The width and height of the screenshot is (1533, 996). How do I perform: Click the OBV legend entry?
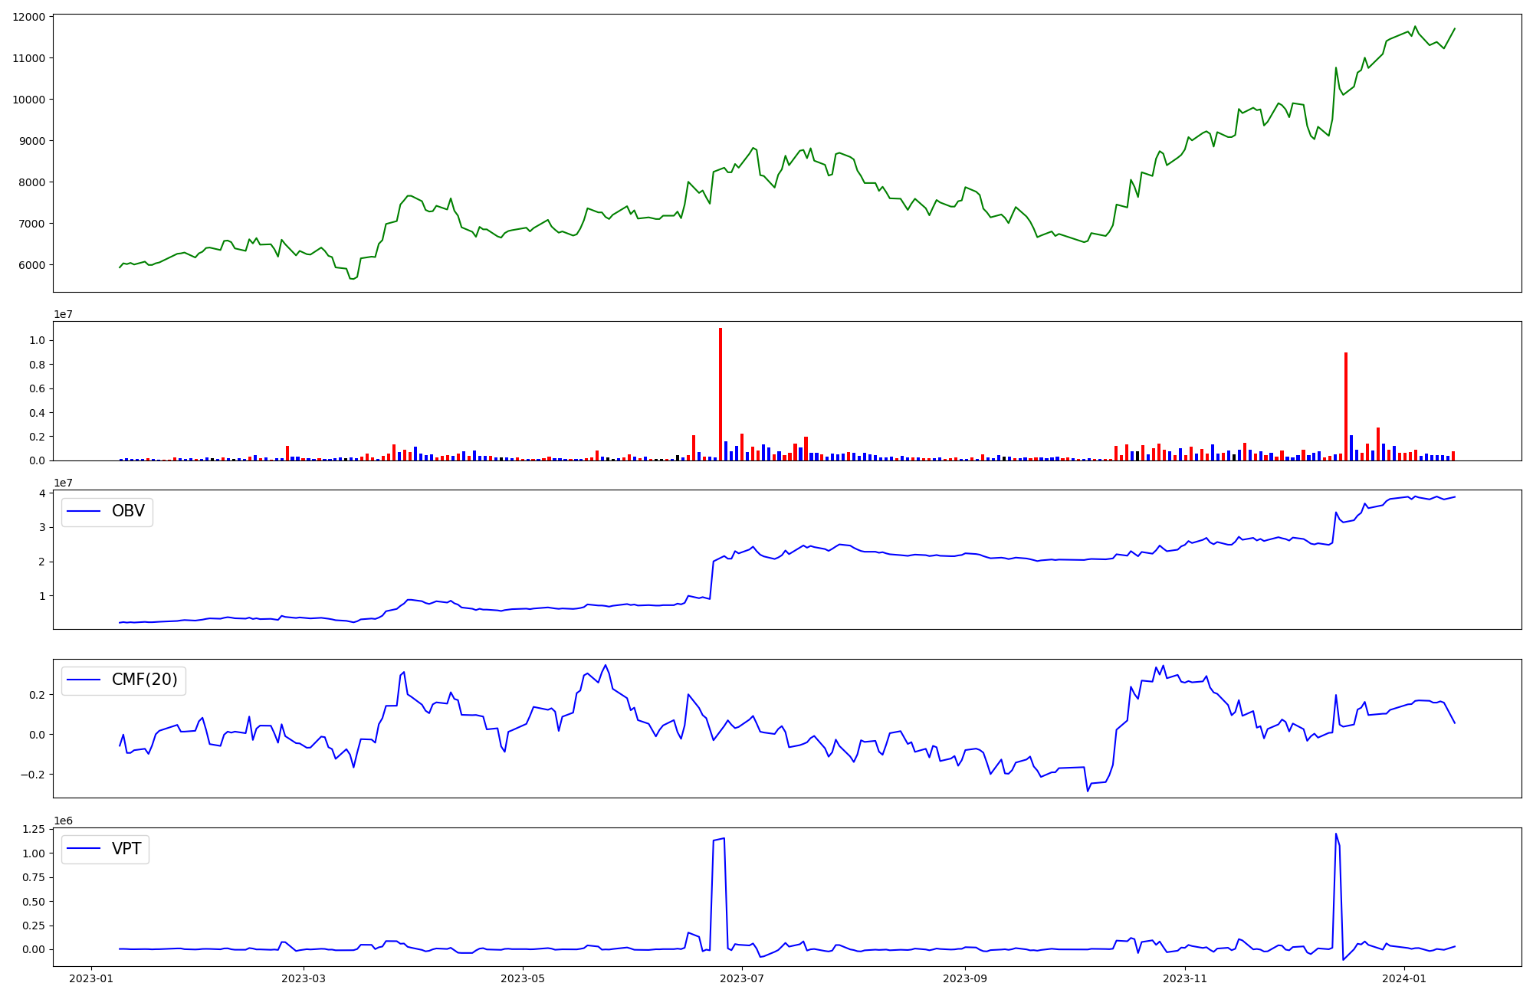click(x=107, y=512)
